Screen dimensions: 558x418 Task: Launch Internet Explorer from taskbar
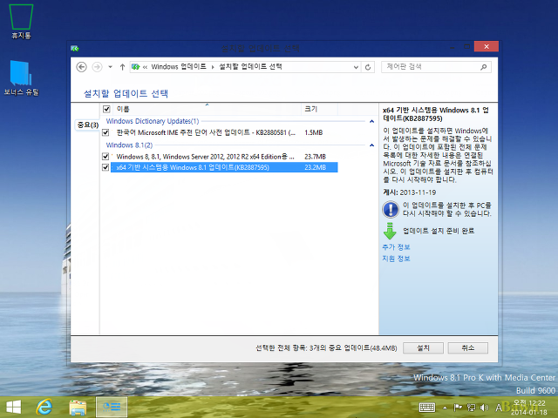pos(44,407)
